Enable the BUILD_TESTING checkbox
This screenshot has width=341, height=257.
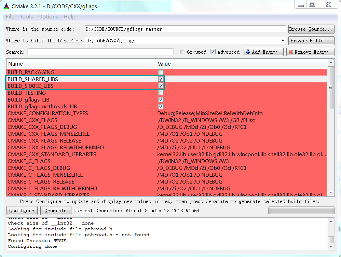pos(161,93)
